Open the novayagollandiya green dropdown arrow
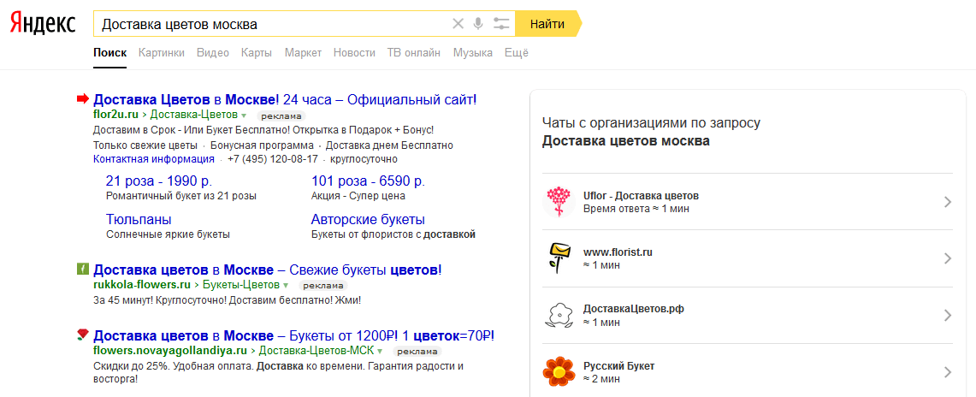The width and height of the screenshot is (976, 397). (x=380, y=351)
